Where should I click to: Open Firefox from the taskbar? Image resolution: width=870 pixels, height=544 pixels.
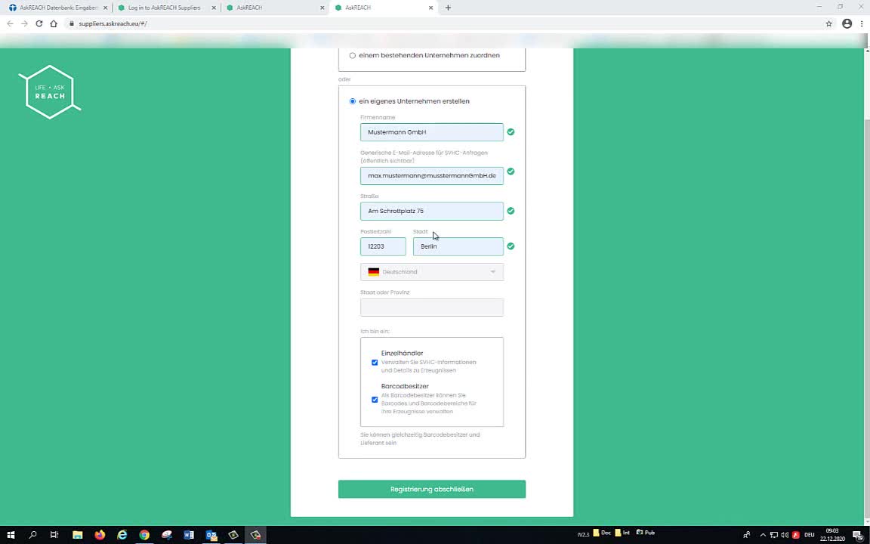(100, 535)
